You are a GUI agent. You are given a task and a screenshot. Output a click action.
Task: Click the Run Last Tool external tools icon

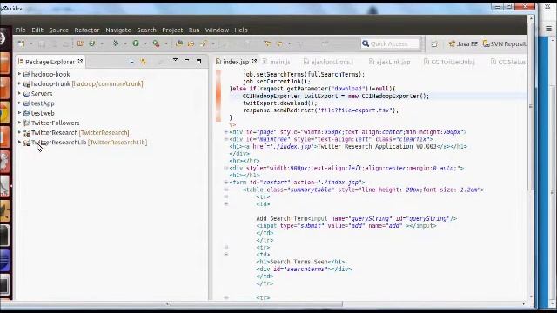click(x=156, y=43)
